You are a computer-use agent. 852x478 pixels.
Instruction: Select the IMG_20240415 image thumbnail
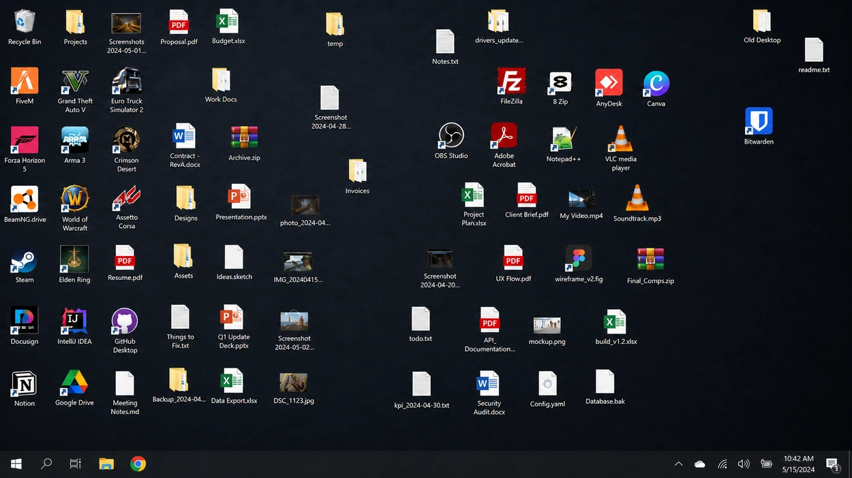click(298, 261)
